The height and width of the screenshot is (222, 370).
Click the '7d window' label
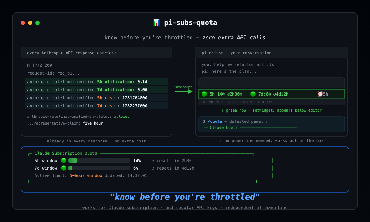pos(46,168)
